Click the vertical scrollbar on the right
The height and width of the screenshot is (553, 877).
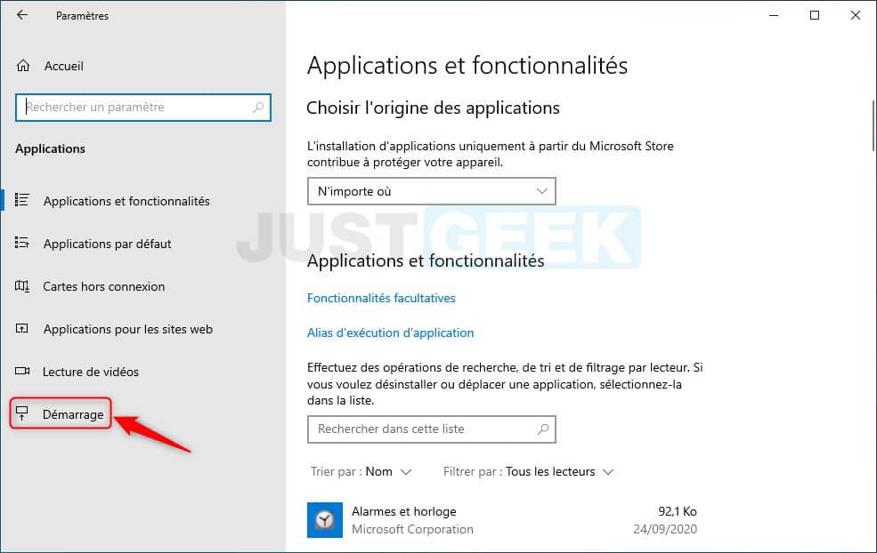(x=873, y=125)
